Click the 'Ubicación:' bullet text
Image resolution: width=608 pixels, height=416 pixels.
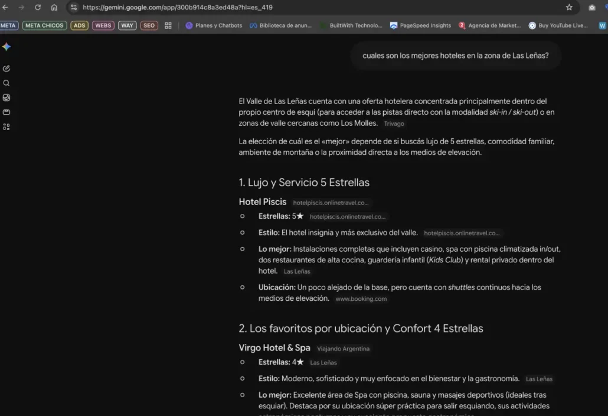400,292
